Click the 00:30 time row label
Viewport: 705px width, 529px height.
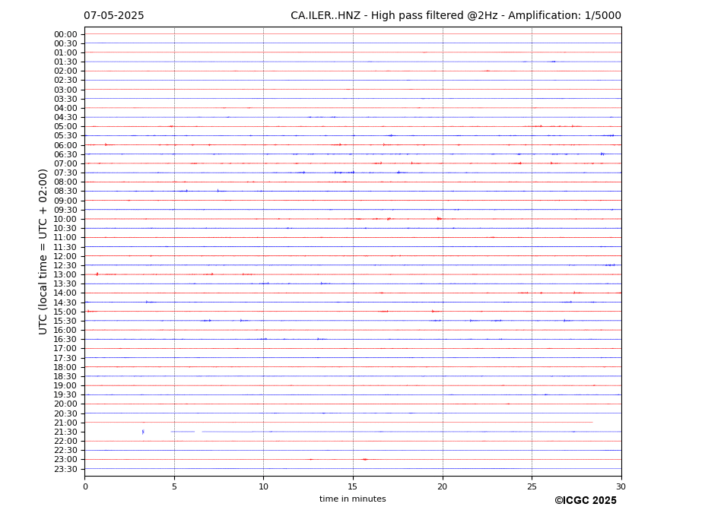(65, 43)
